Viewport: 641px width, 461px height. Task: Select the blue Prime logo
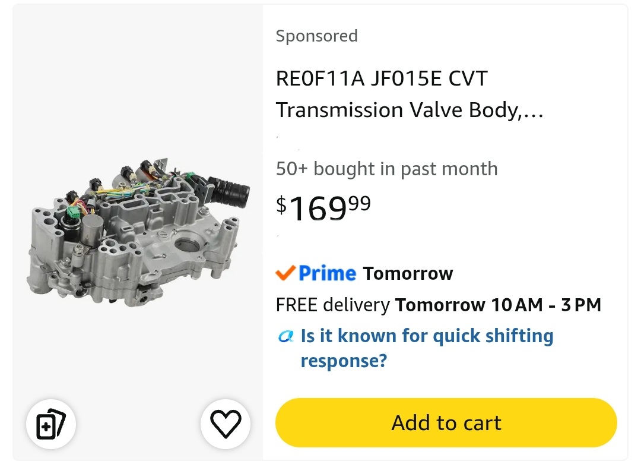(327, 273)
